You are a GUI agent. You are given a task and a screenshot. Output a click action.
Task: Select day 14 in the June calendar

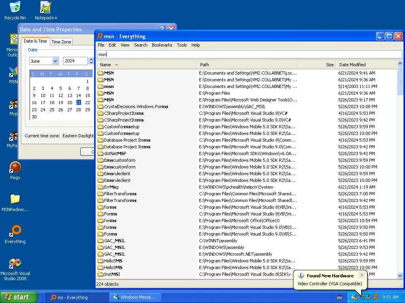(x=79, y=95)
